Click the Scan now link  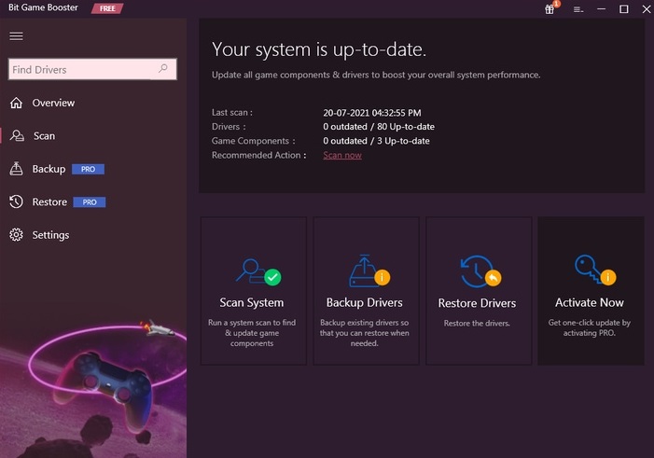coord(342,155)
